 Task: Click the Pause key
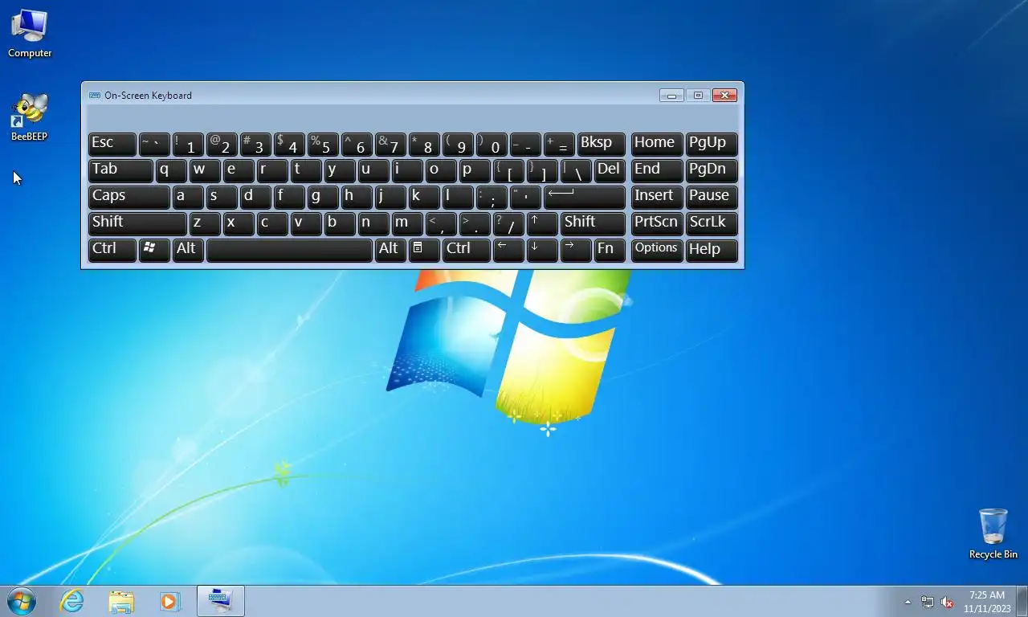[712, 197]
